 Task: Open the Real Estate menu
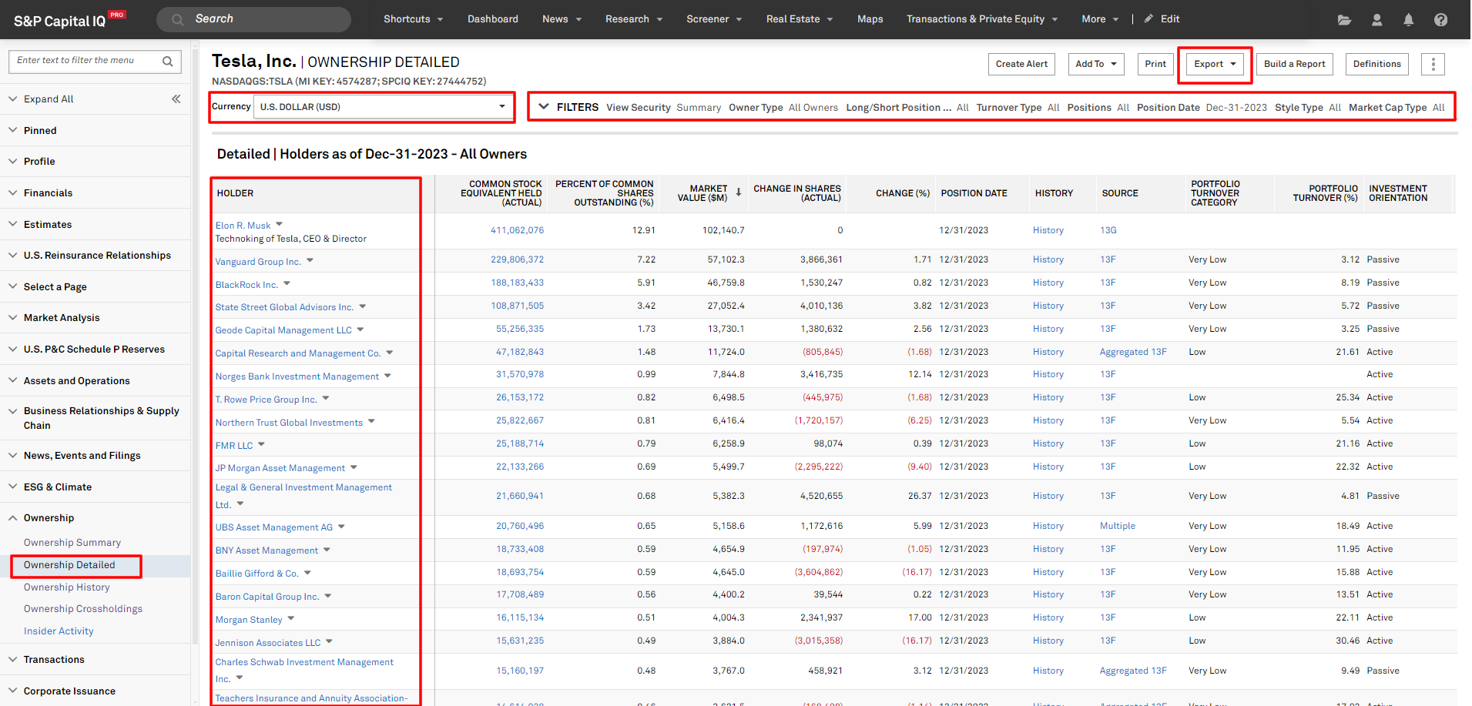coord(800,19)
